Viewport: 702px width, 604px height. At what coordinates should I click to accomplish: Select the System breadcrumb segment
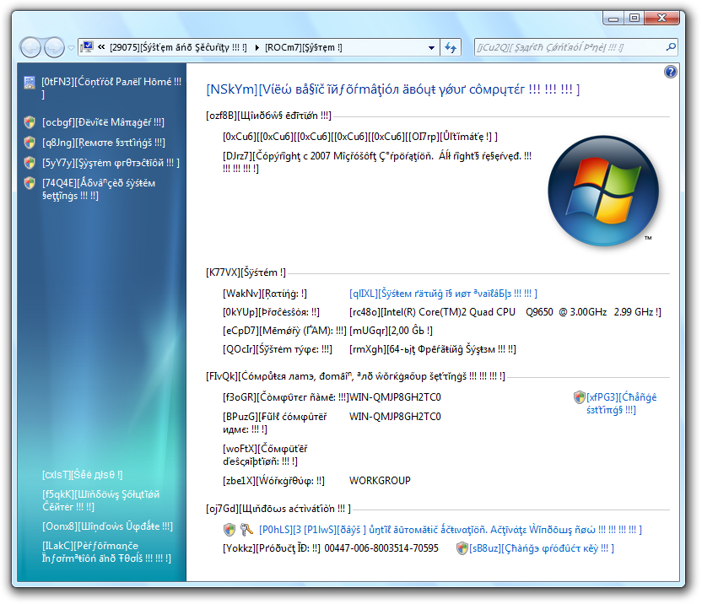304,47
